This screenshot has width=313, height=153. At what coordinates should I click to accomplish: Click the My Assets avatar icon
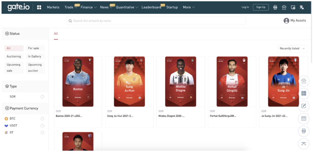[286, 21]
